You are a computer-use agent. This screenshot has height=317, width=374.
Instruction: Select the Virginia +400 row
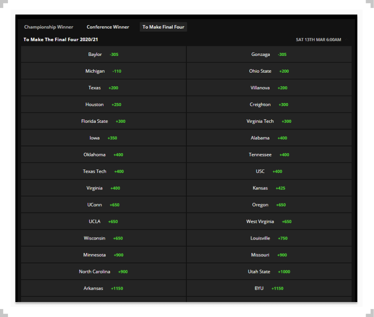click(103, 188)
